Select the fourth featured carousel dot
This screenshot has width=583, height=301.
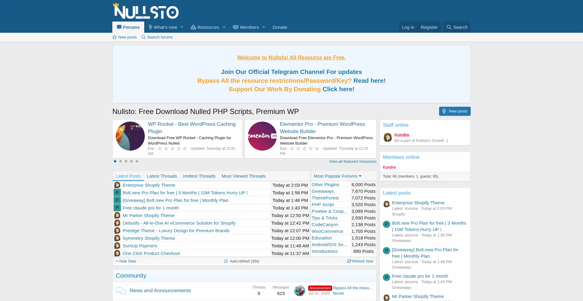tap(131, 161)
